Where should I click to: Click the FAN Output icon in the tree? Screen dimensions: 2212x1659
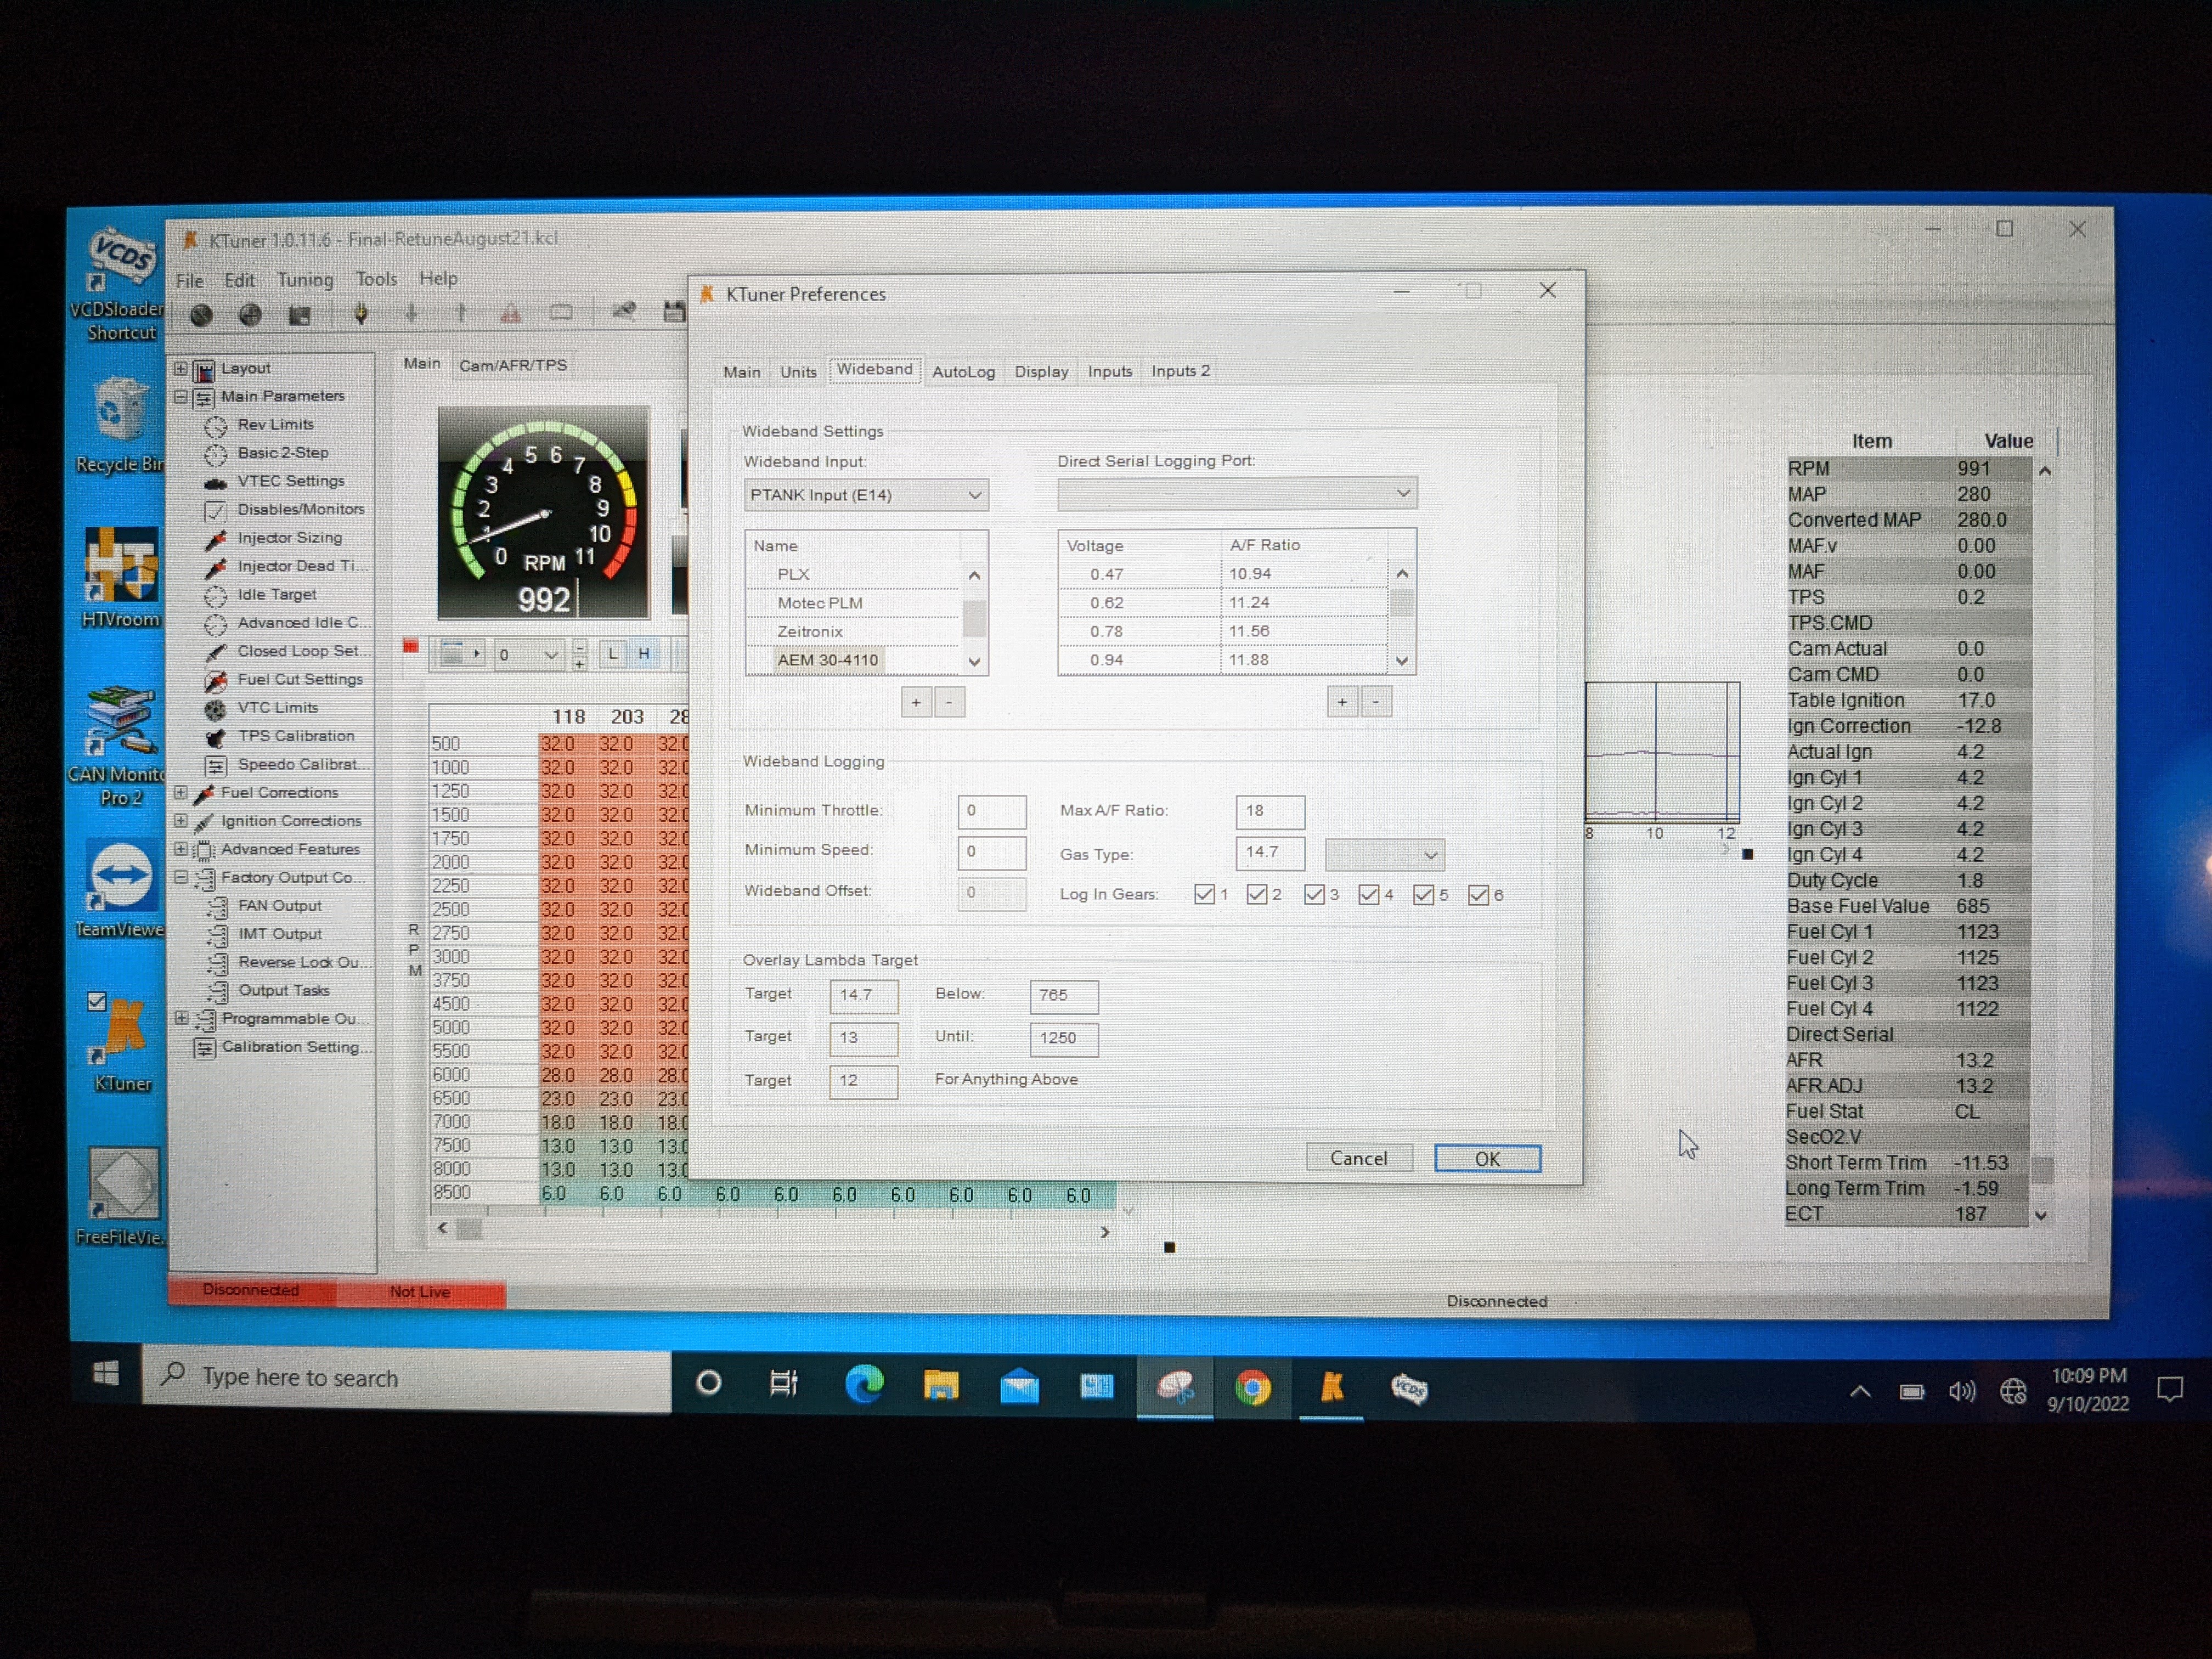(217, 907)
